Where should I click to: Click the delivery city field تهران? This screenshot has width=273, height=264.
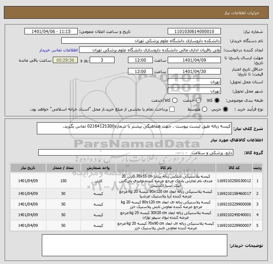194,91
